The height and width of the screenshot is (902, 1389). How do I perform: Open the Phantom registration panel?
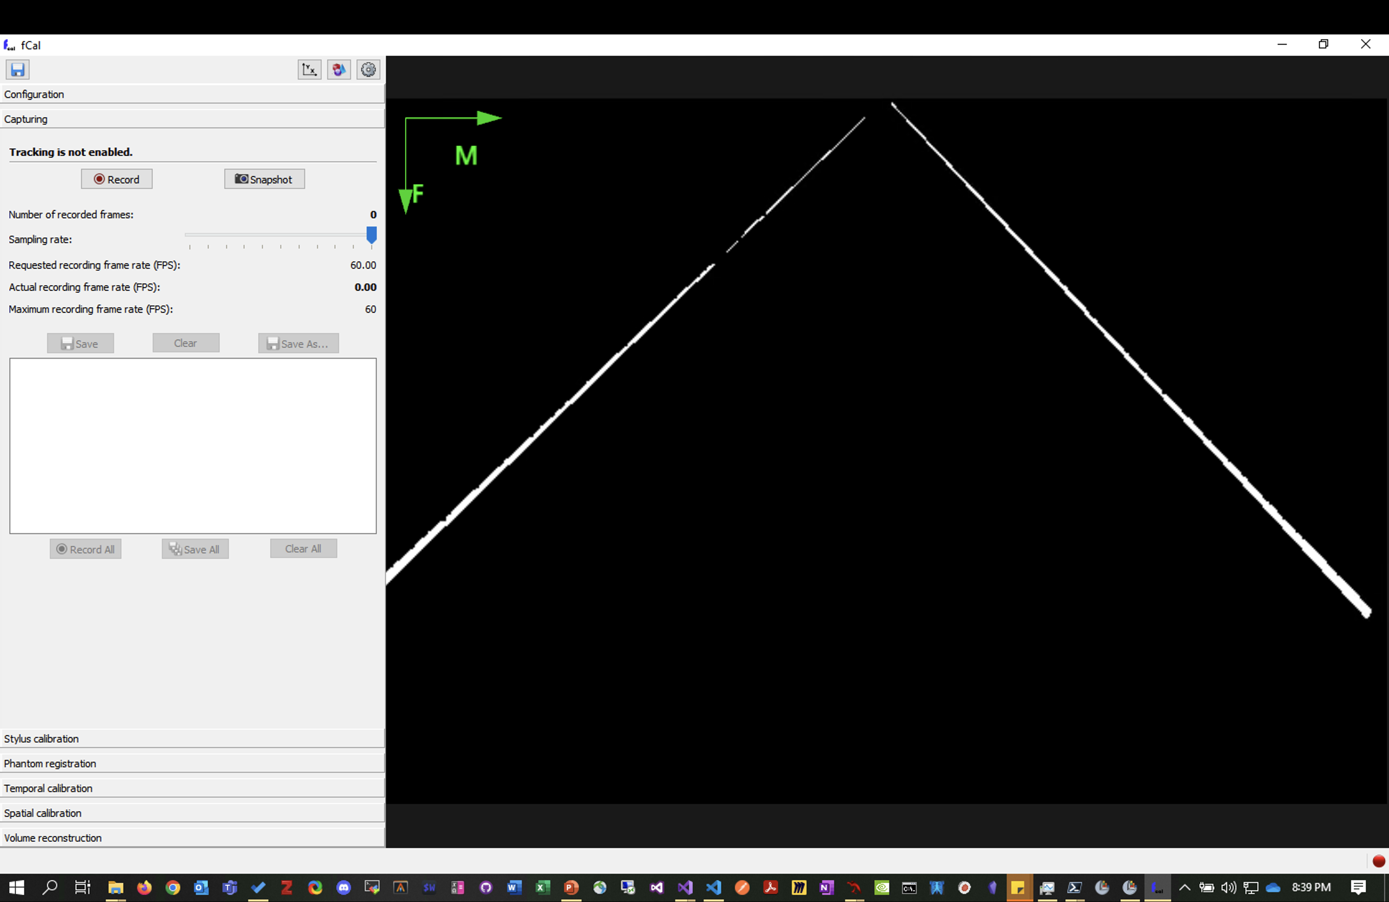tap(192, 763)
